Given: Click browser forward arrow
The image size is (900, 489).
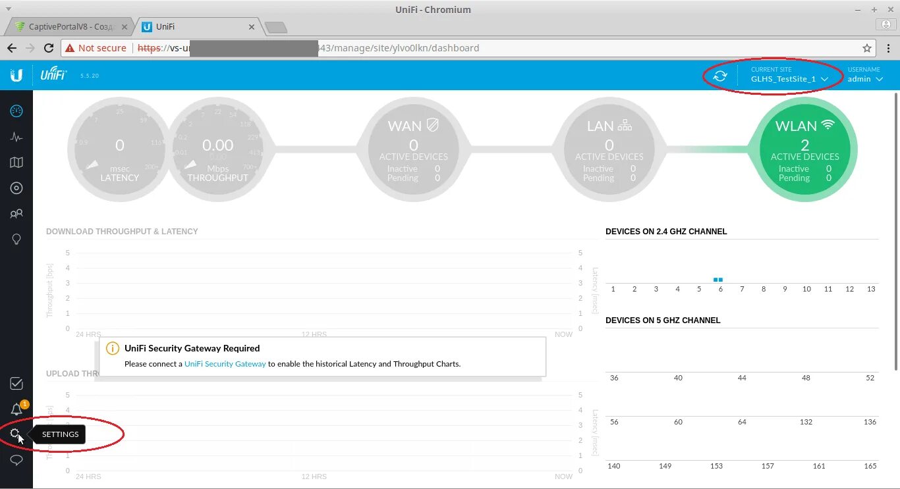Looking at the screenshot, I should point(30,48).
